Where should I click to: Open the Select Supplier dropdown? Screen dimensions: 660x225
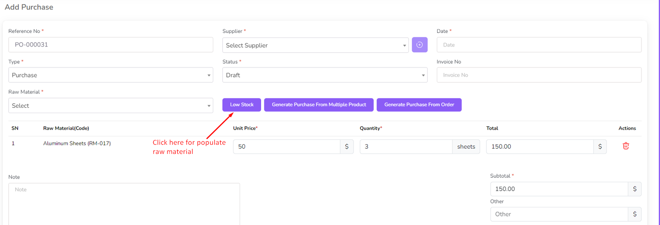tap(315, 45)
